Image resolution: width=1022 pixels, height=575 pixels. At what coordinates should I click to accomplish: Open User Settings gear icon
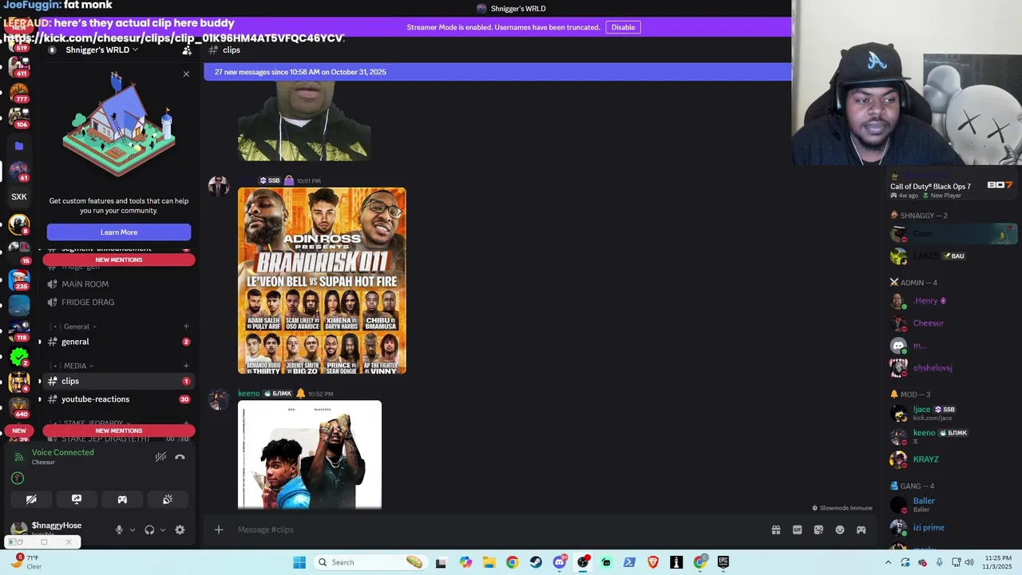pos(180,529)
